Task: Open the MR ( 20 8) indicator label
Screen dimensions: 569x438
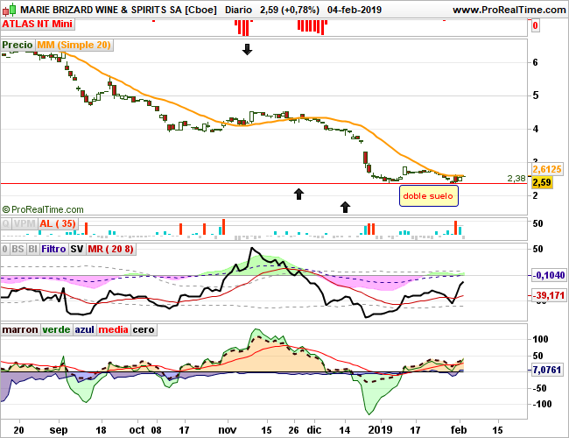Action: [111, 249]
